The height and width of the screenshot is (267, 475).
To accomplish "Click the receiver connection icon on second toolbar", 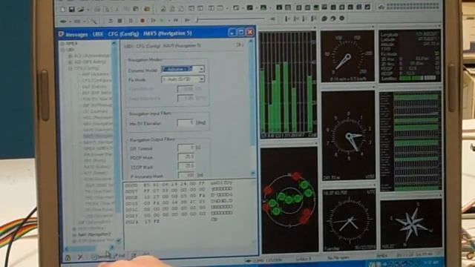I will pyautogui.click(x=63, y=22).
